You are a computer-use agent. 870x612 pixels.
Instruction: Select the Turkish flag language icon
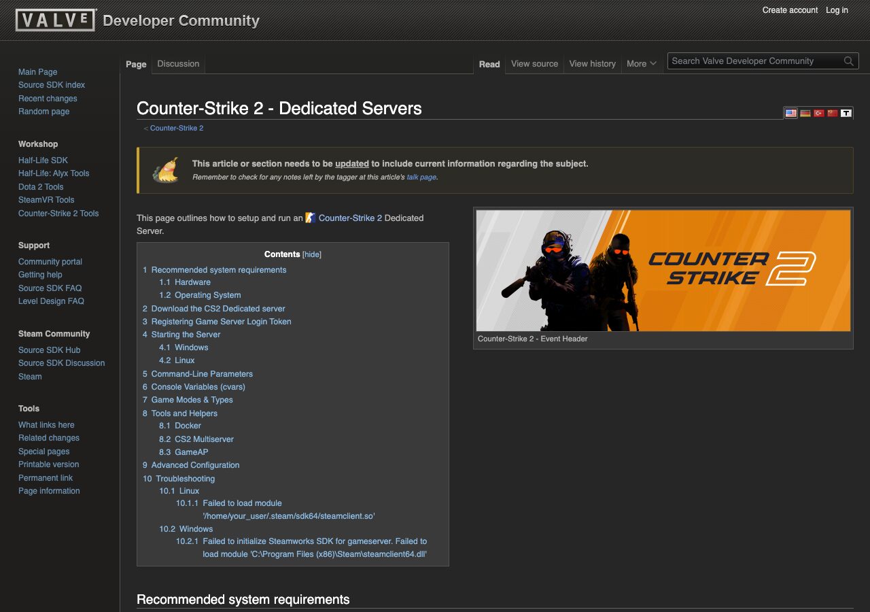pyautogui.click(x=819, y=113)
